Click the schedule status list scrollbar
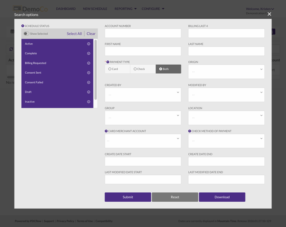 [96, 70]
